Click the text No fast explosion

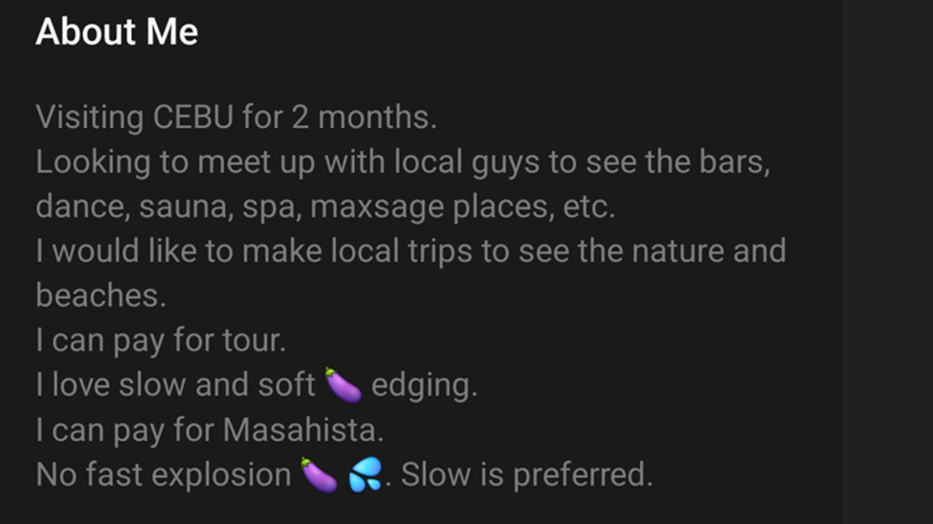164,474
